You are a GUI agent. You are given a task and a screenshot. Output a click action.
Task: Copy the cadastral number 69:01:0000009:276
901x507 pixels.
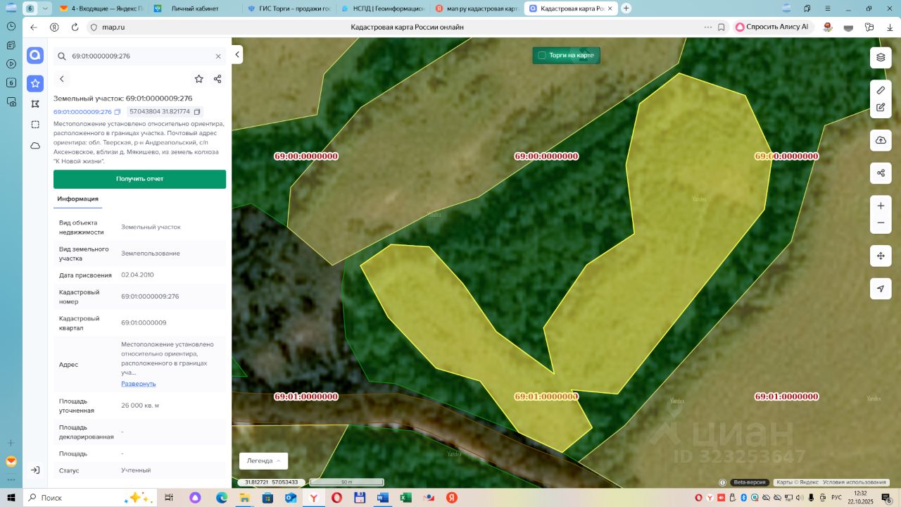coord(118,112)
